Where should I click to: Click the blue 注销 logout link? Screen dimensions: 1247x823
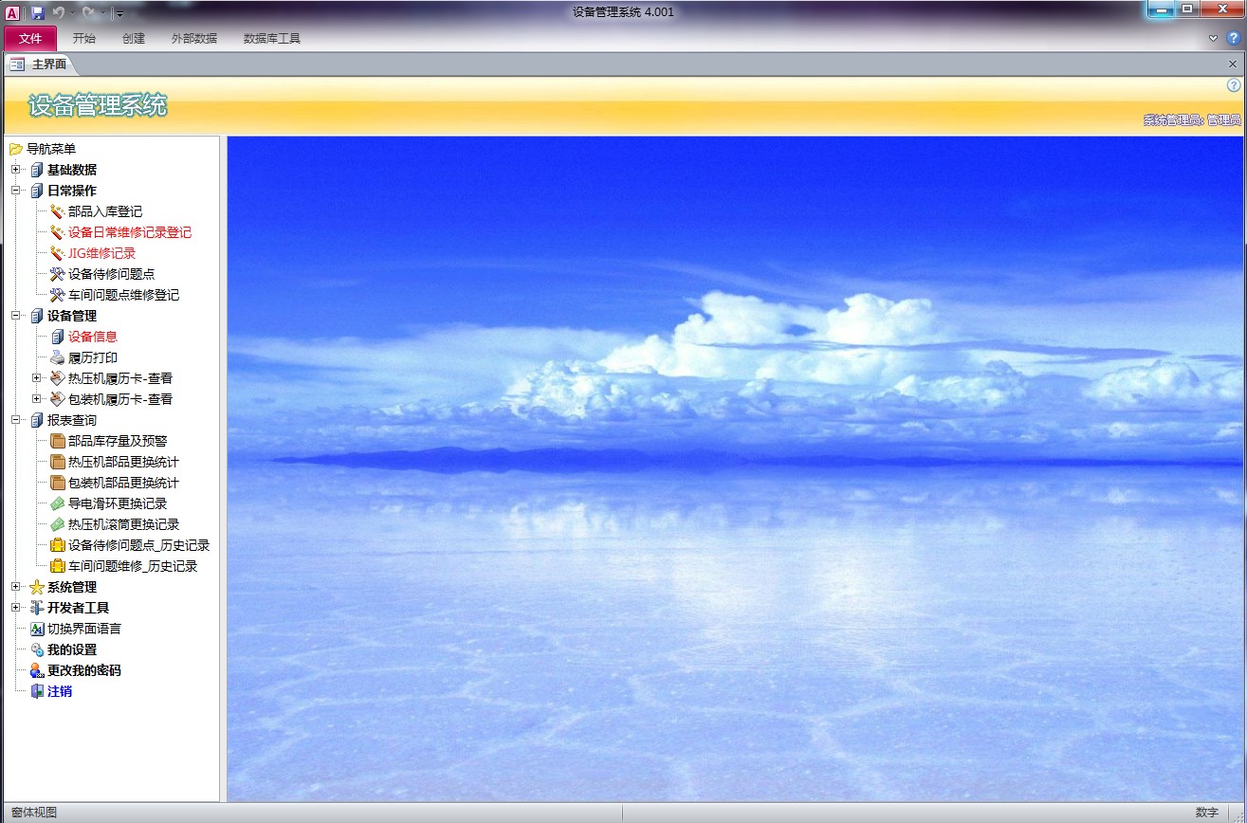pos(60,691)
